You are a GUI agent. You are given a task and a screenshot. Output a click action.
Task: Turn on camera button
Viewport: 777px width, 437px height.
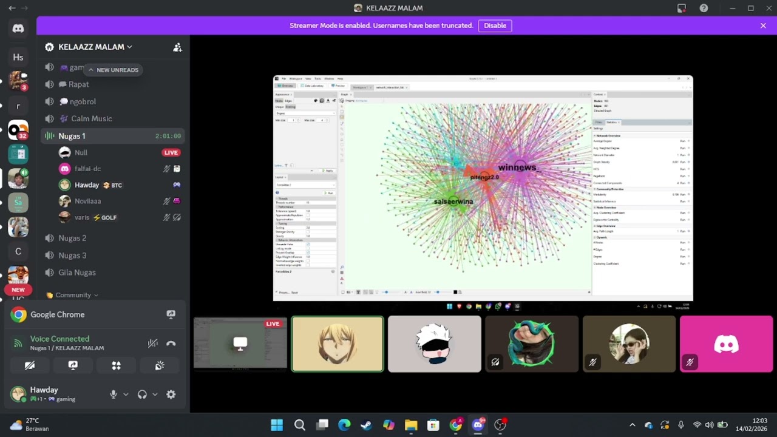[x=29, y=365]
